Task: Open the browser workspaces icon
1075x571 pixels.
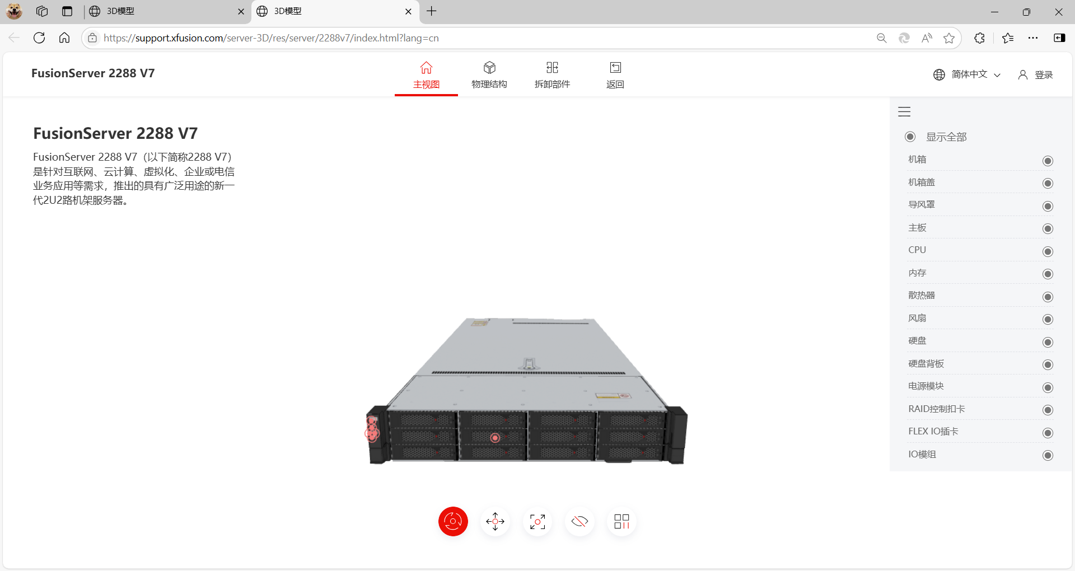Action: click(42, 11)
